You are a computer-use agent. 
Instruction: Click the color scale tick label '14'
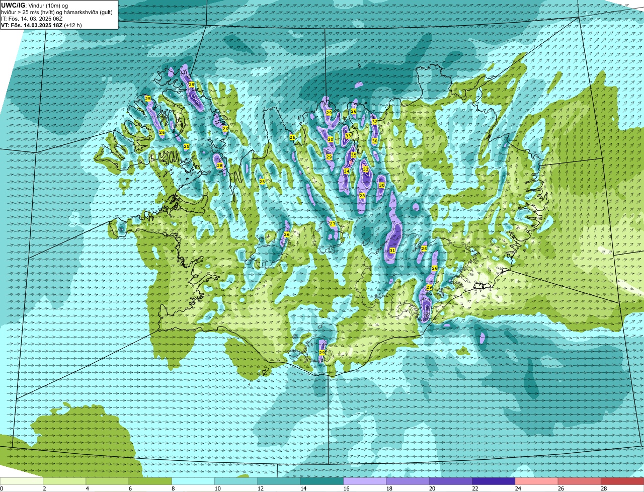pyautogui.click(x=303, y=488)
